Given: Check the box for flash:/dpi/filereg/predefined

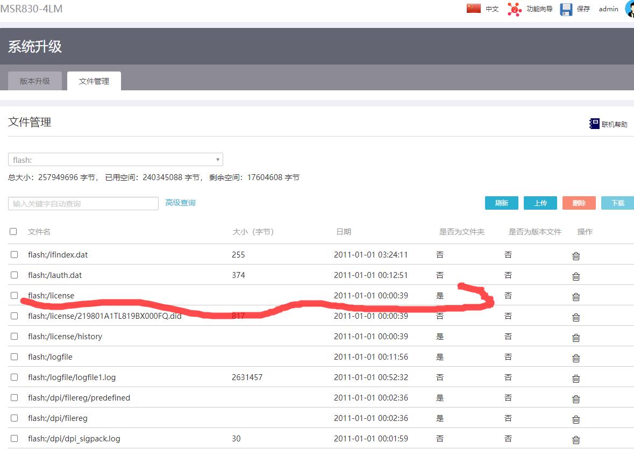Looking at the screenshot, I should coord(14,397).
